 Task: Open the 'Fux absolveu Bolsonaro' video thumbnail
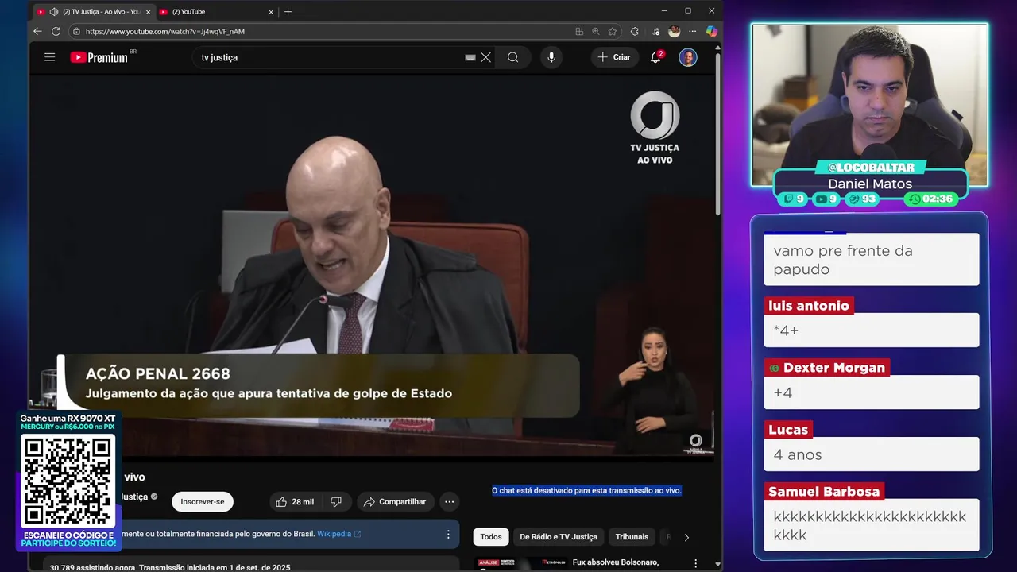520,563
